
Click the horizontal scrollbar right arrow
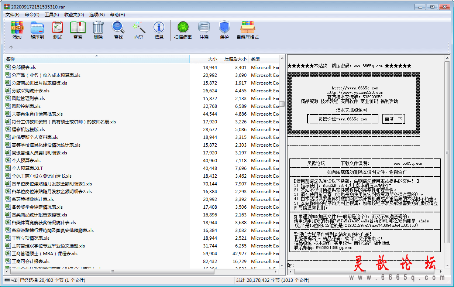pyautogui.click(x=276, y=272)
